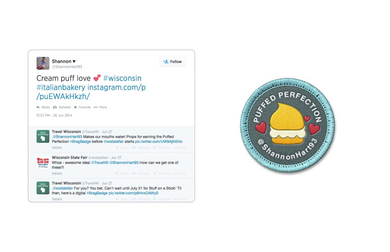Click the Puffed Perfection badge image

point(287,125)
